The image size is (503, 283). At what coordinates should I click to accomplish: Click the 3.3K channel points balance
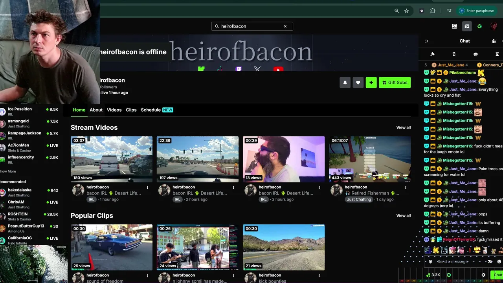433,275
